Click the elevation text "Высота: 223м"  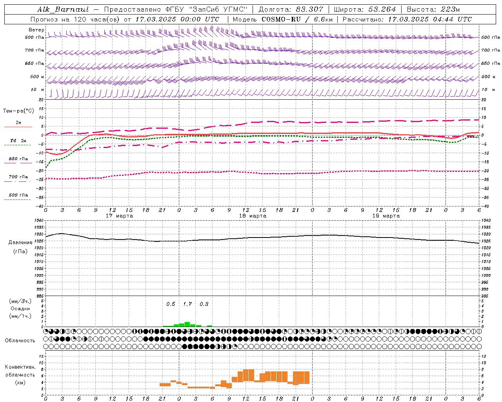click(433, 9)
